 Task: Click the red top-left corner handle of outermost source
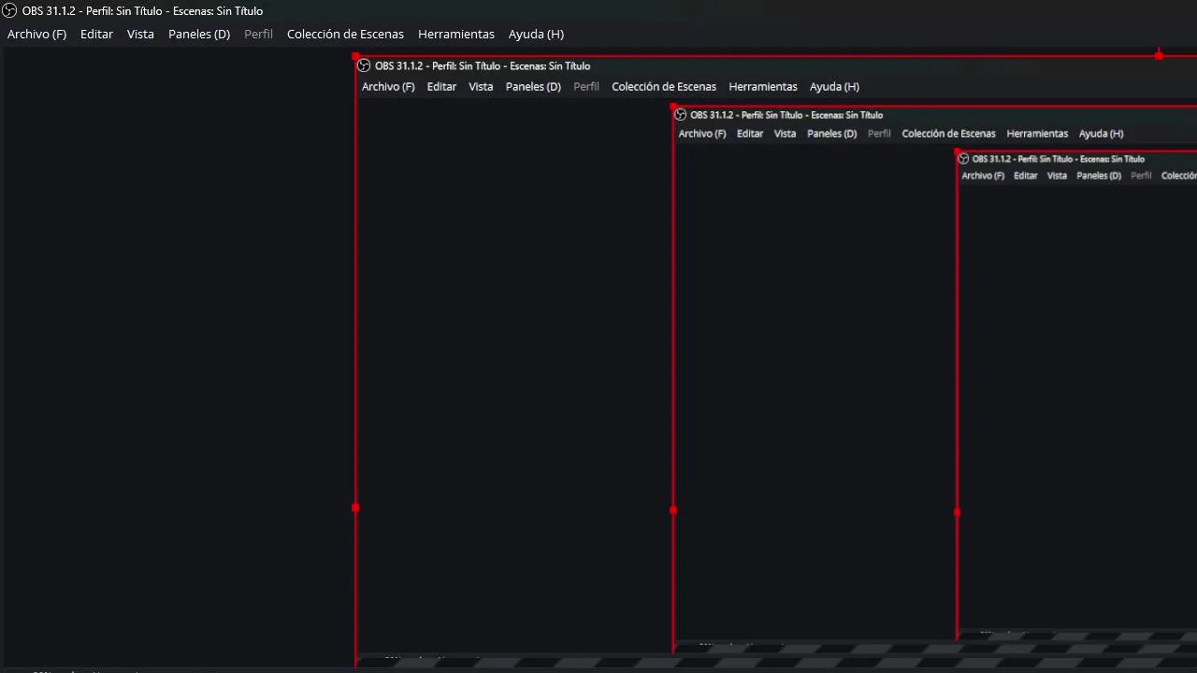[355, 56]
